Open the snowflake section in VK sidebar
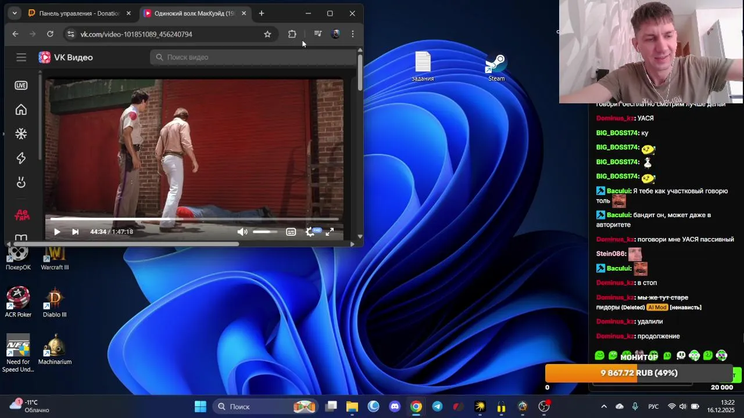 click(21, 134)
